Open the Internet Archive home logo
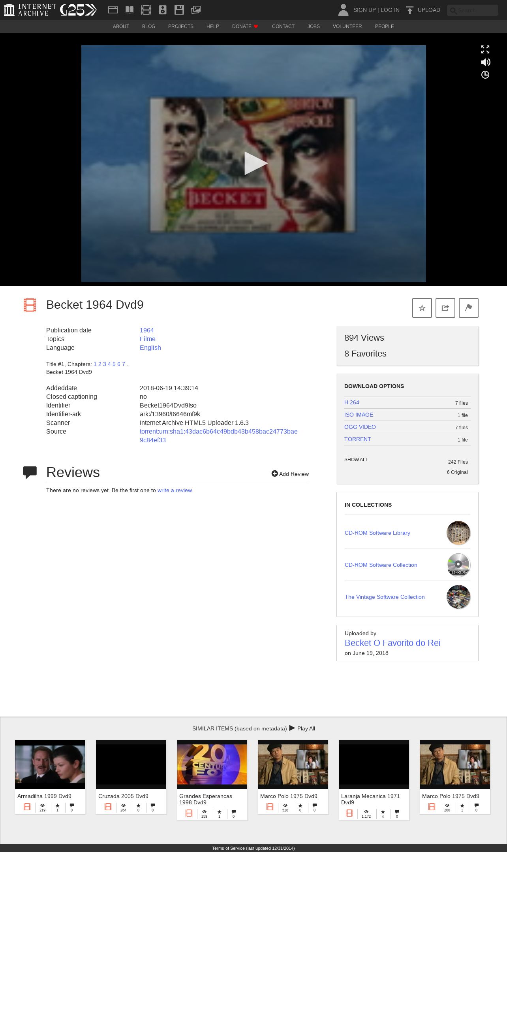The width and height of the screenshot is (507, 1015). point(30,10)
